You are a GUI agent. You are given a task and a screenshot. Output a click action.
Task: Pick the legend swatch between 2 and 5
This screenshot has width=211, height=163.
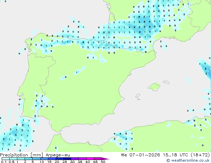pos(29,159)
